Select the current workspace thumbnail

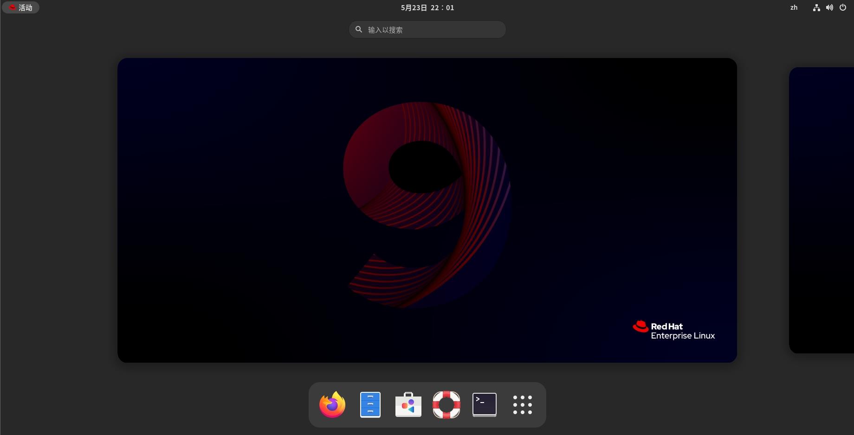(427, 210)
